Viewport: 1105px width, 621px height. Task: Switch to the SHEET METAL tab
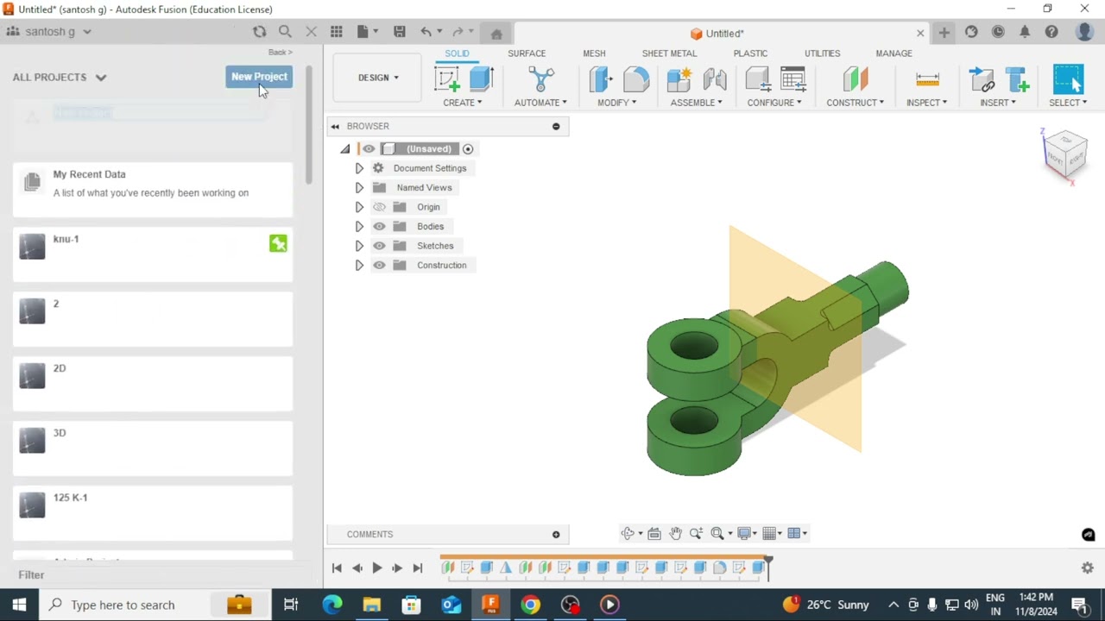669,53
